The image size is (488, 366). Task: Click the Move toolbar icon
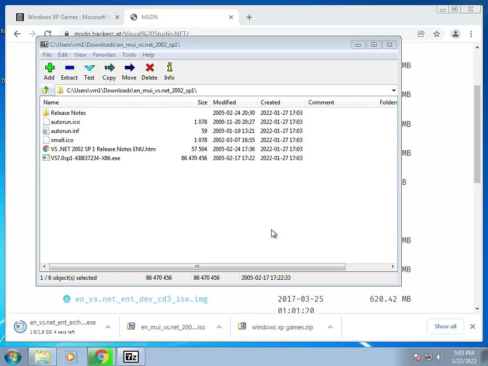[129, 72]
